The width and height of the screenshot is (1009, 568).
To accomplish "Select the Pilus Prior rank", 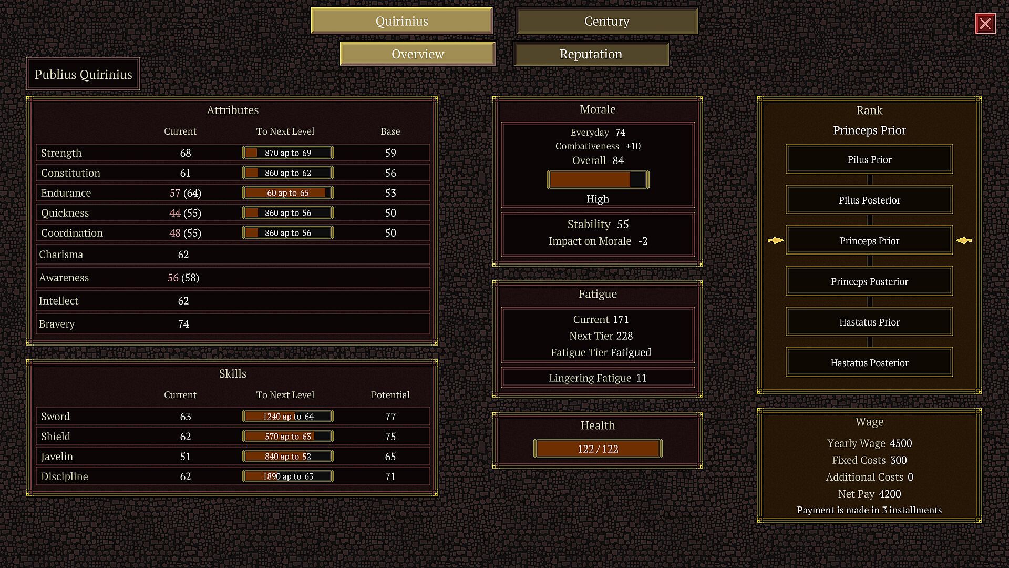I will click(869, 159).
